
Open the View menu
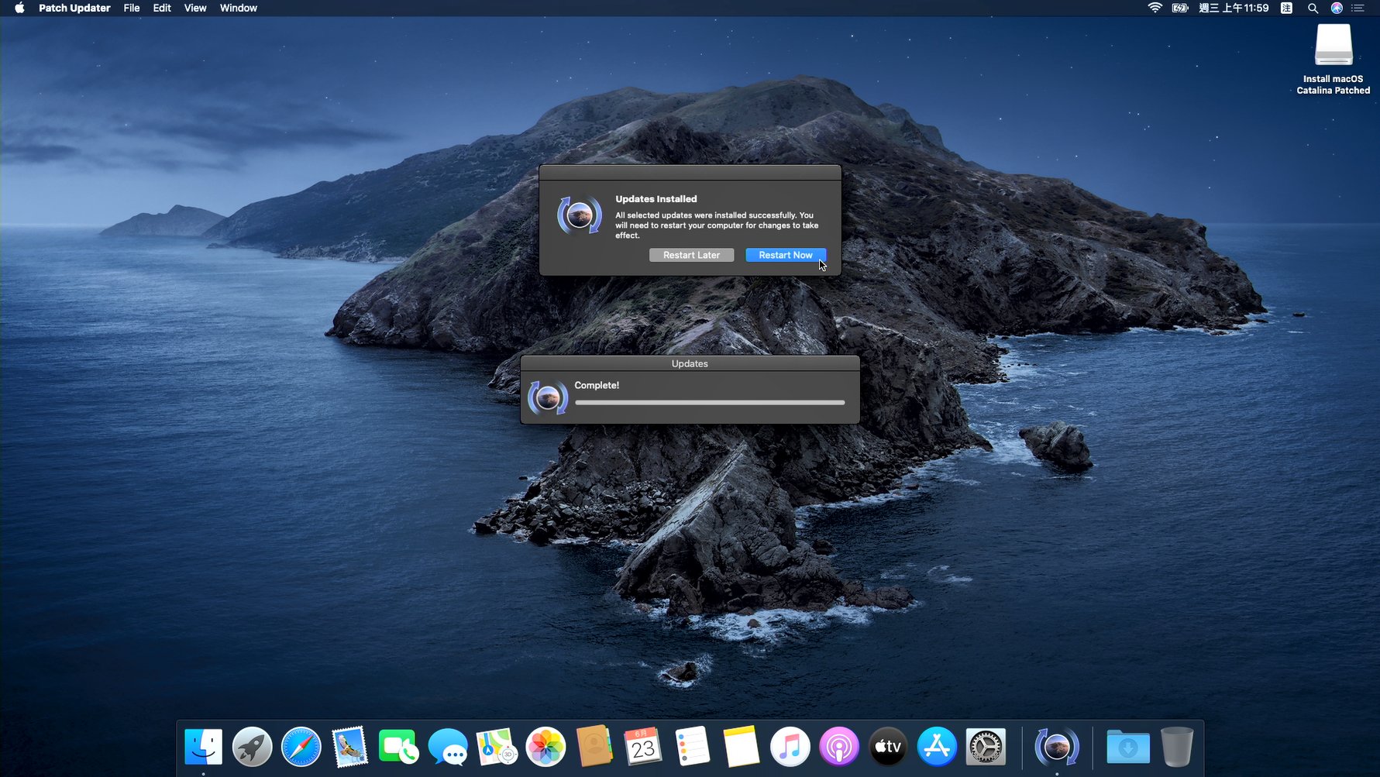click(x=195, y=8)
